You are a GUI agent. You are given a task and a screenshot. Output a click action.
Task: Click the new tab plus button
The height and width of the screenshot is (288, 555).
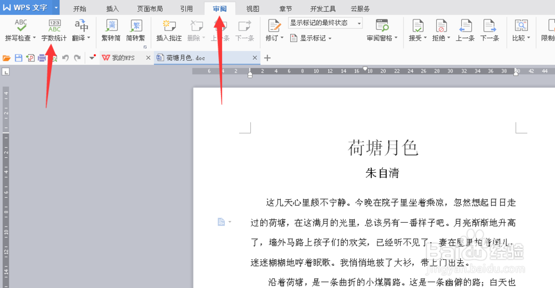click(x=268, y=58)
